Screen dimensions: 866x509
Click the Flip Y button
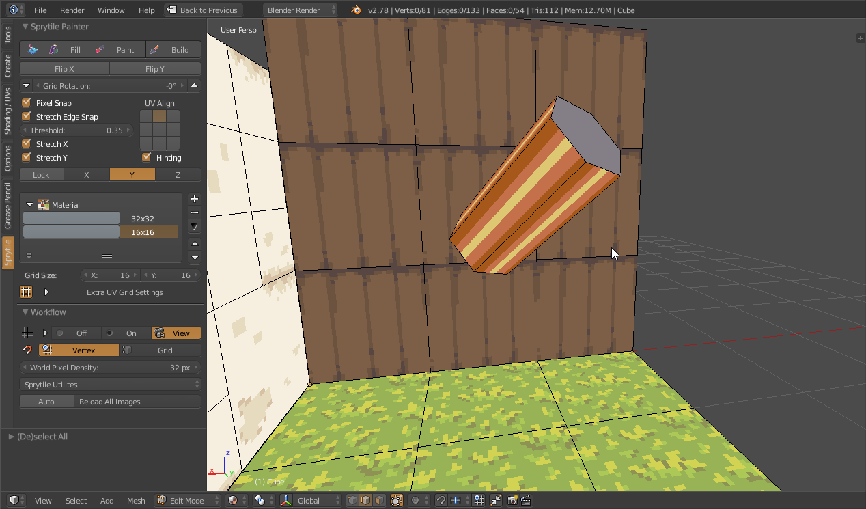pyautogui.click(x=156, y=69)
